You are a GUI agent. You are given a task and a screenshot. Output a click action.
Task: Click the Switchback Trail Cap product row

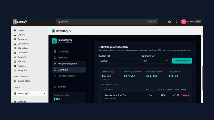click(x=145, y=97)
